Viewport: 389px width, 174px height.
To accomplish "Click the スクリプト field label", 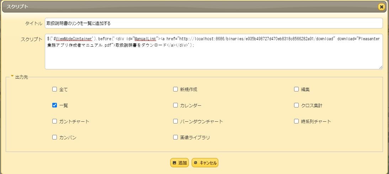I will coord(32,39).
